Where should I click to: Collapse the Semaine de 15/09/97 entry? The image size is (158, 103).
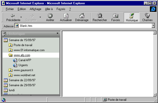coord(22,40)
